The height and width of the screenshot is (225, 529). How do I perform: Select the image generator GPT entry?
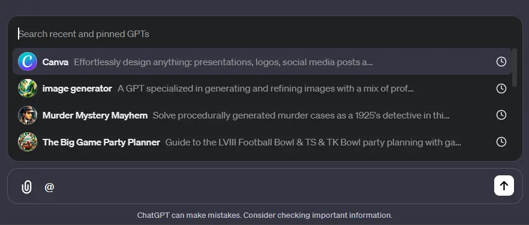262,89
